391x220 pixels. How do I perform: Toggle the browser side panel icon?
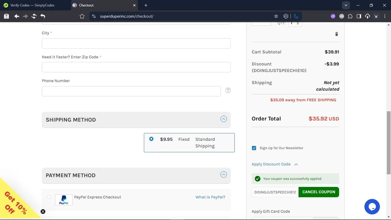tap(359, 16)
